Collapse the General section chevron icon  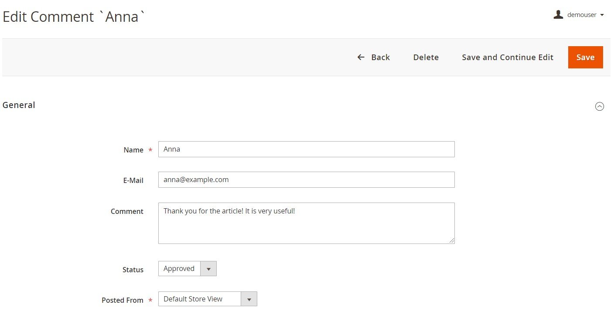(600, 106)
